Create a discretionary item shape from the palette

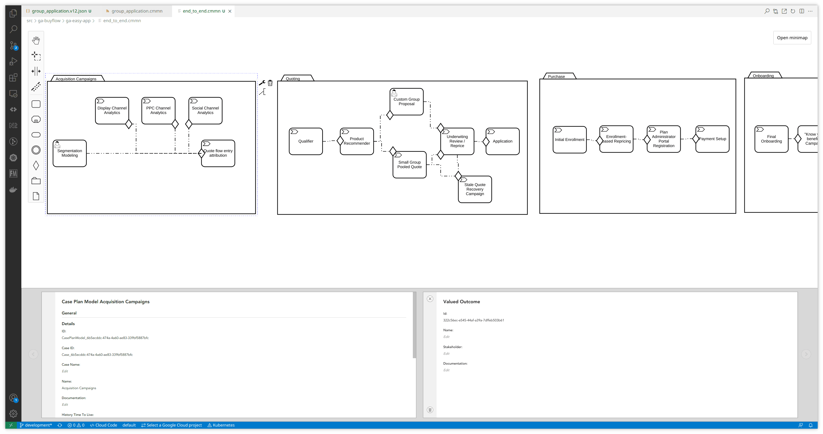point(36,119)
